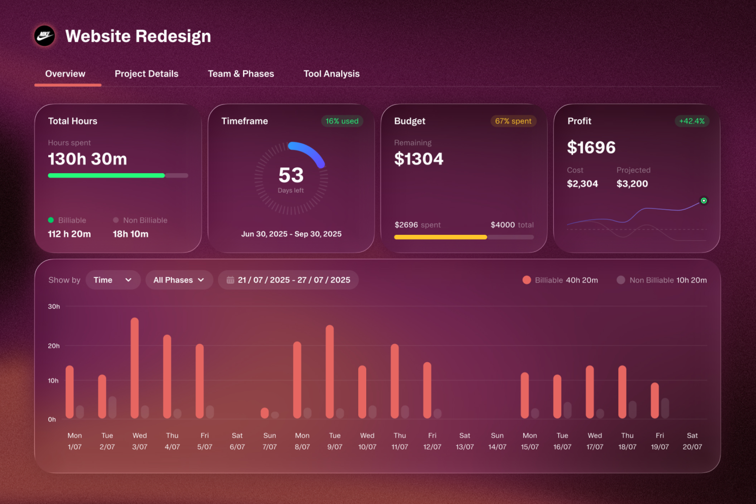Screen dimensions: 756x504
Task: Click the tall Wed 3/07 billable bar
Action: tap(134, 368)
